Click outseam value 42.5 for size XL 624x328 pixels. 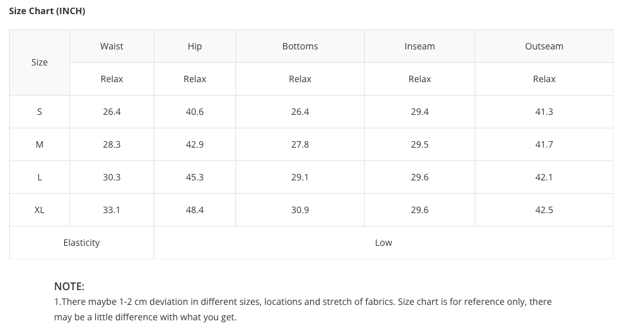[x=544, y=210]
